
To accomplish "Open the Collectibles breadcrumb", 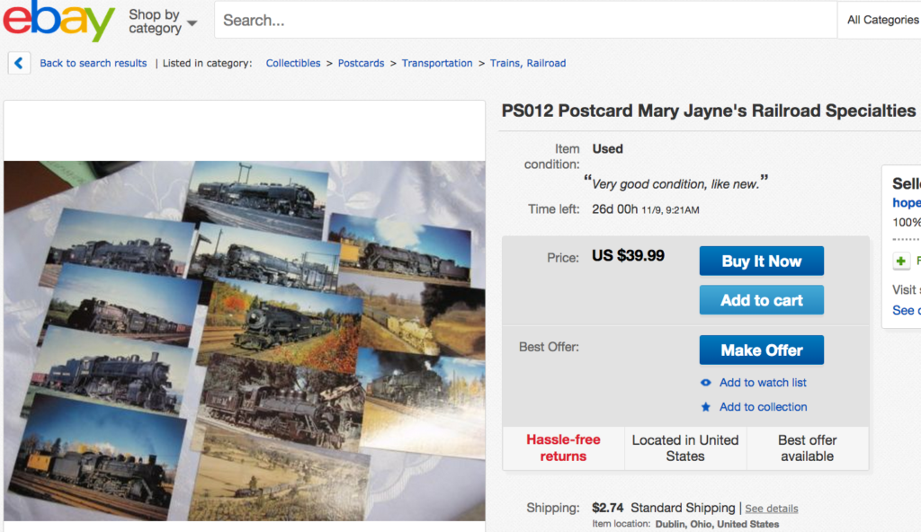I will [x=293, y=63].
